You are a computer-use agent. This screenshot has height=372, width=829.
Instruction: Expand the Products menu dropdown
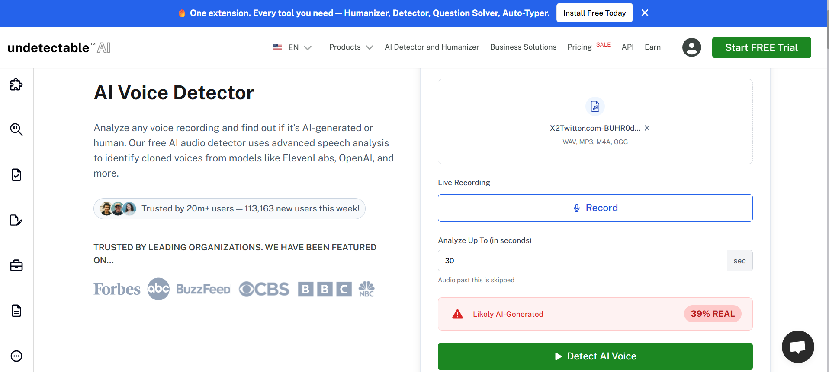point(351,47)
